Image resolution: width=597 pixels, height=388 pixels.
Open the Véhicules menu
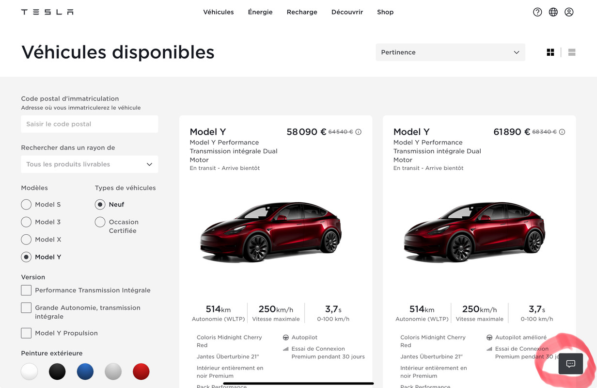click(x=219, y=12)
